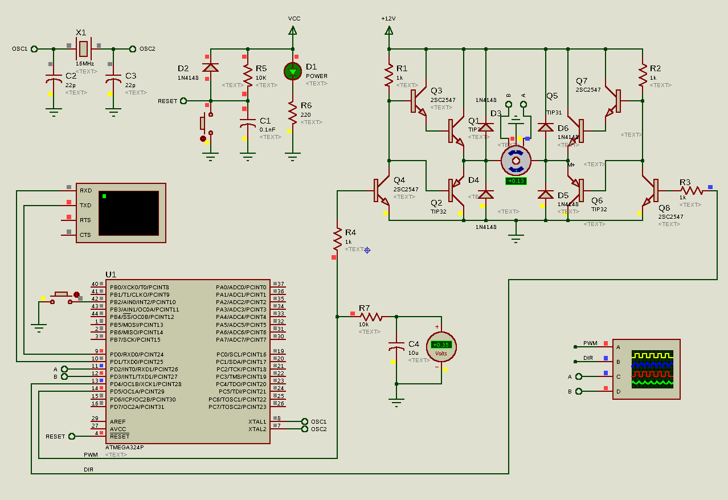Screen dimensions: 728x500
Task: Click the ground symbol under the H-bridge
Action: (x=516, y=238)
